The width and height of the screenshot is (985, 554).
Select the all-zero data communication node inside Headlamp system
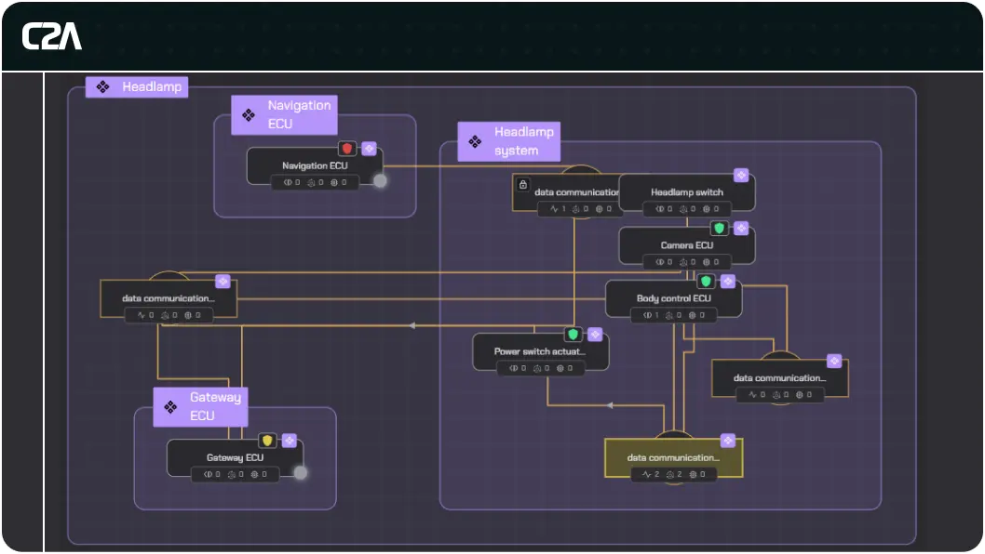point(779,378)
